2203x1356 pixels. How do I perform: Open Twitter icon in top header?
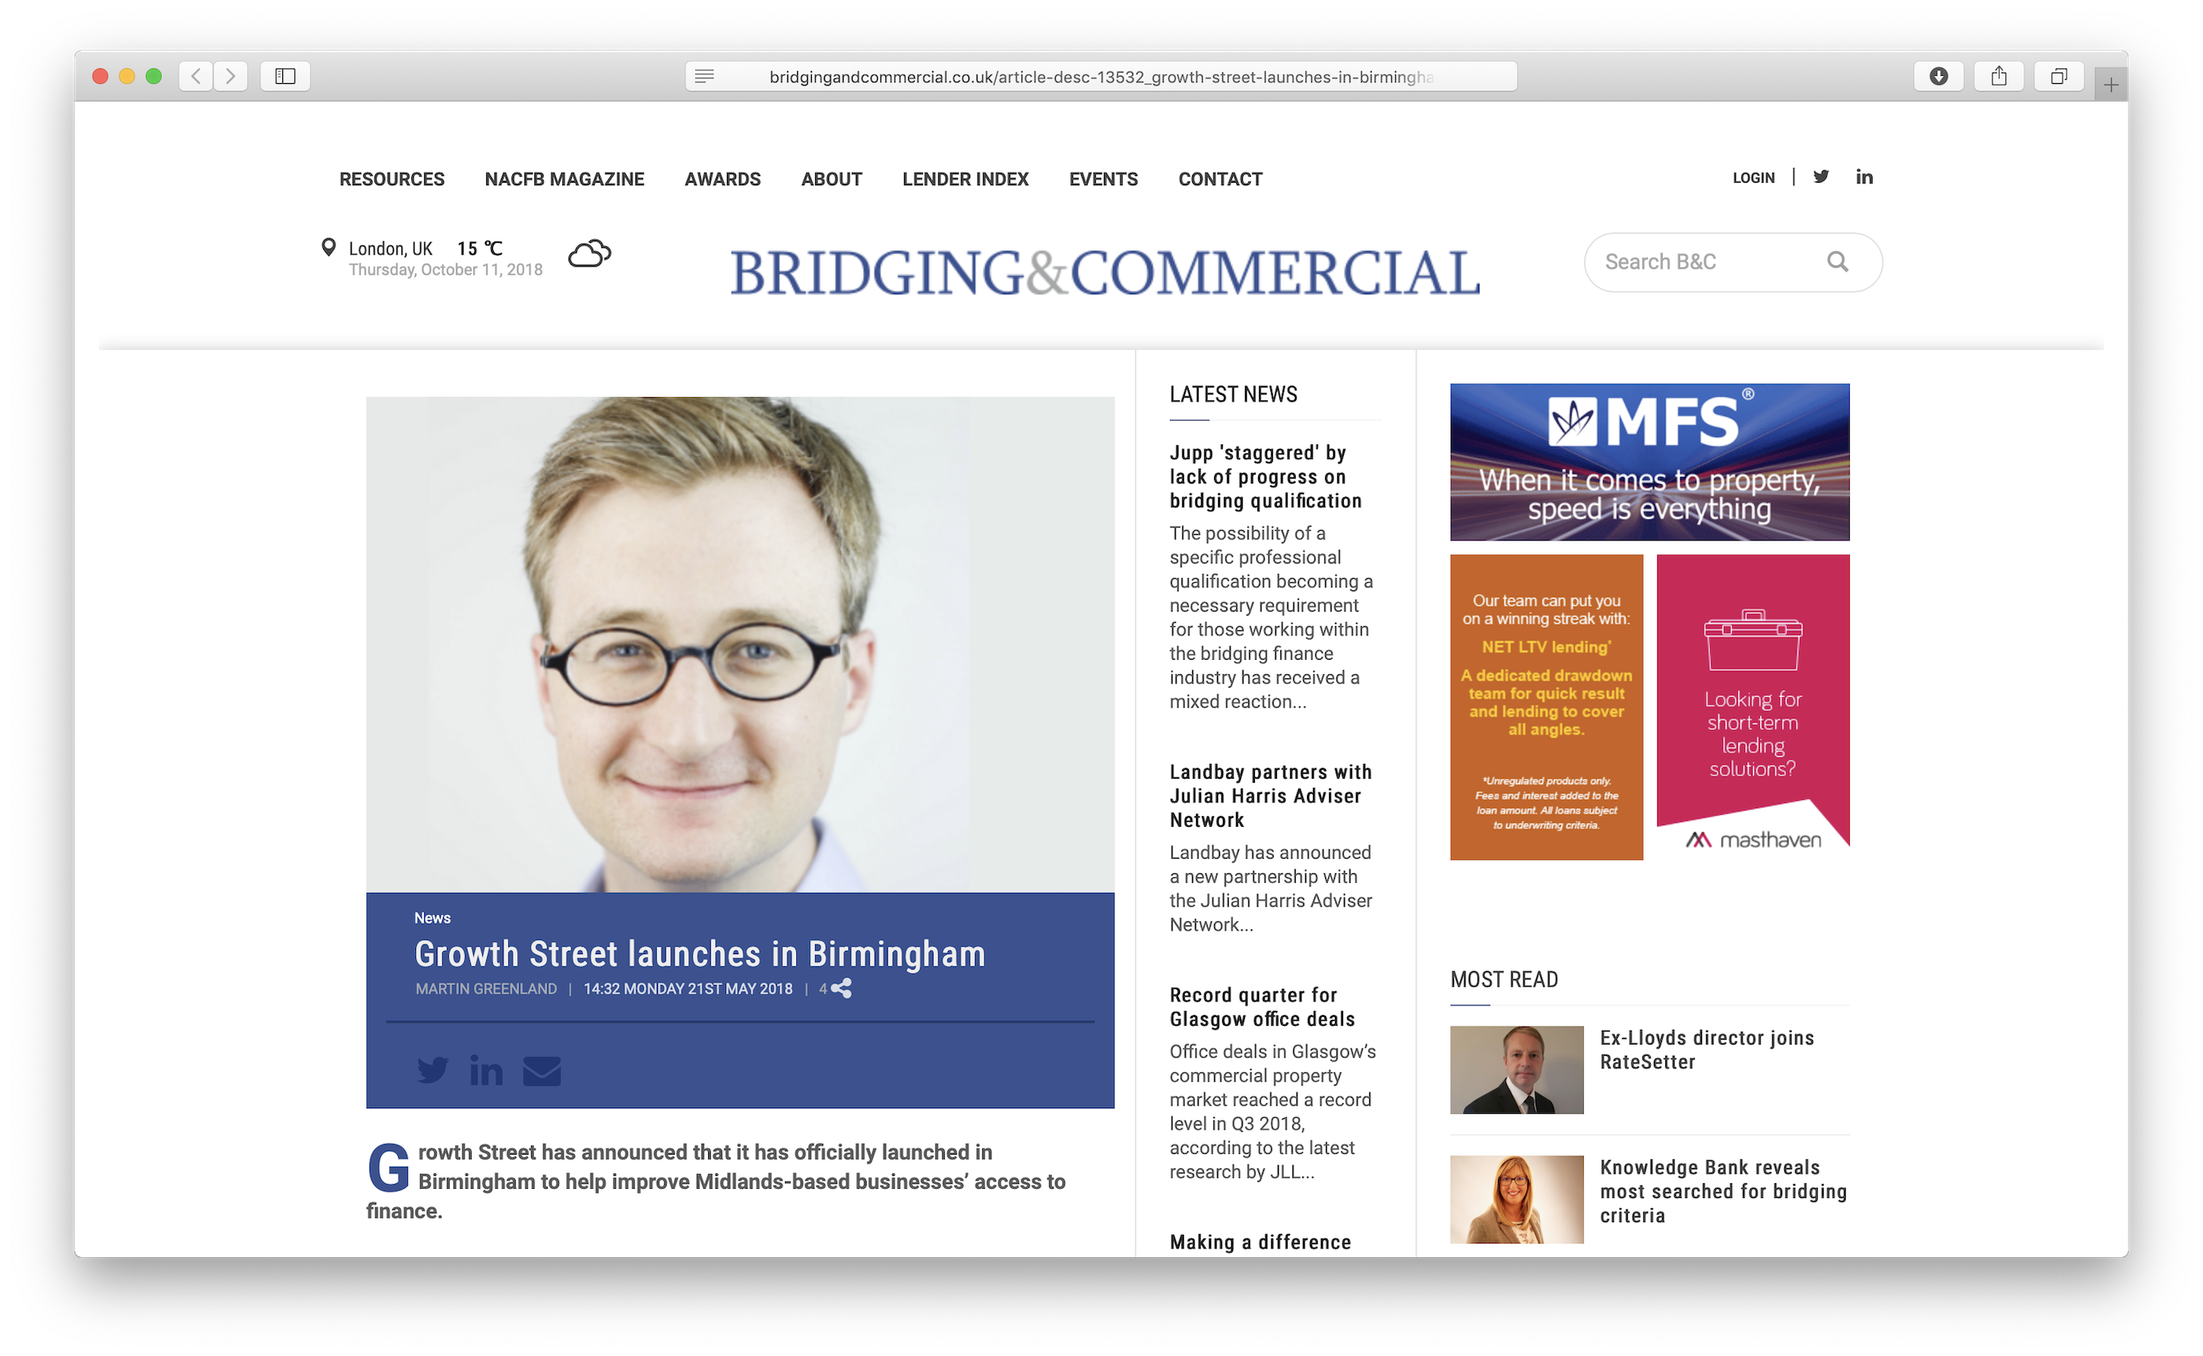[1820, 177]
